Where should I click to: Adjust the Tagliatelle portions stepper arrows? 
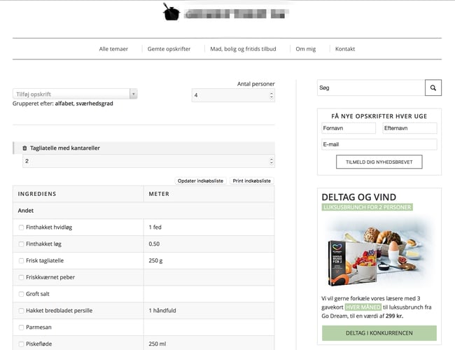(272, 161)
